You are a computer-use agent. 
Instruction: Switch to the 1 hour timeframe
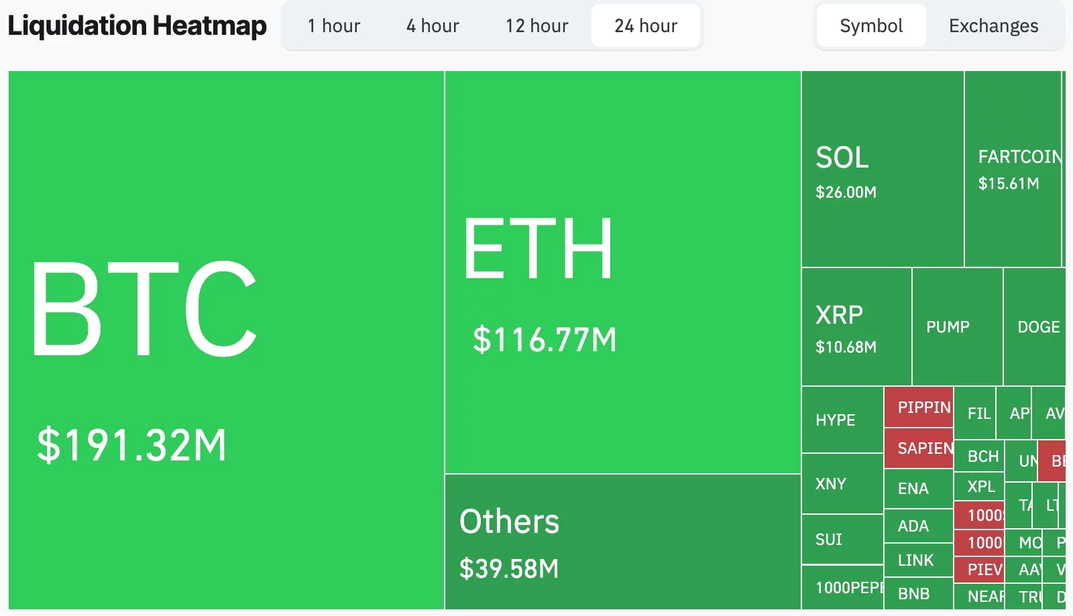click(333, 25)
